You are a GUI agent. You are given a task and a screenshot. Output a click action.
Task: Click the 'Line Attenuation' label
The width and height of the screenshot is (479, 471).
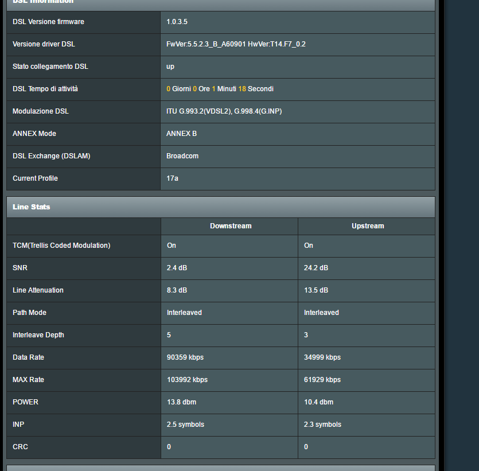(38, 290)
